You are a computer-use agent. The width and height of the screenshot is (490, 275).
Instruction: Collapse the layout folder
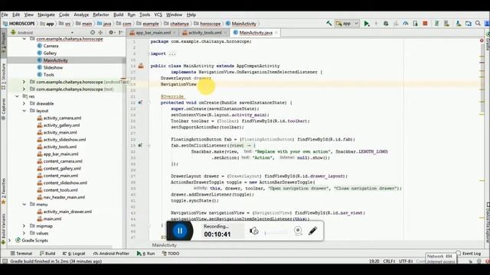click(24, 111)
